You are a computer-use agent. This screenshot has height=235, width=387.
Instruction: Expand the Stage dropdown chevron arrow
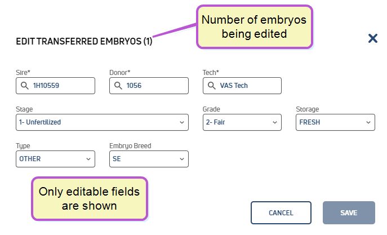coord(182,122)
